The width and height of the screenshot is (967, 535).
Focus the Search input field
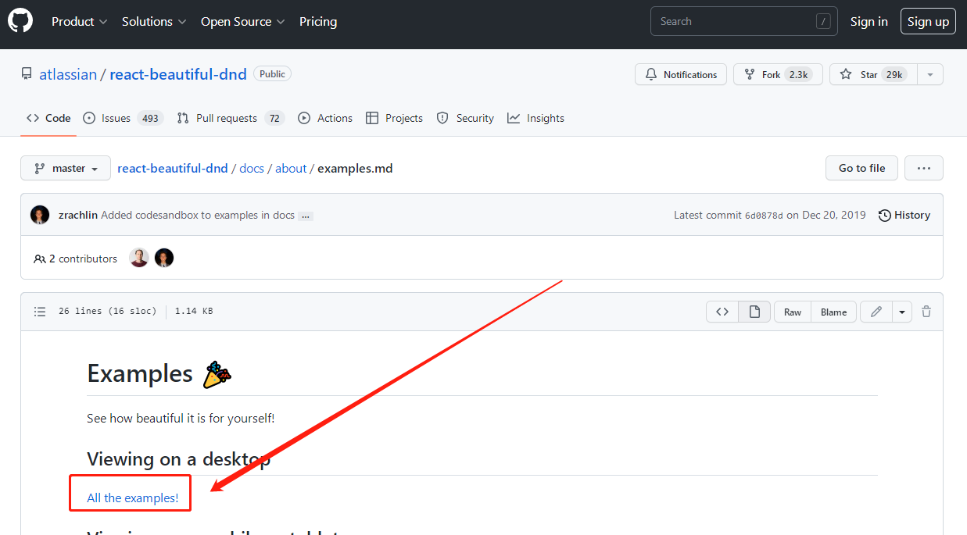point(743,22)
